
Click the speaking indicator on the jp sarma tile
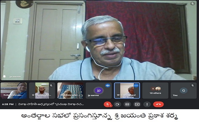tap(108, 86)
